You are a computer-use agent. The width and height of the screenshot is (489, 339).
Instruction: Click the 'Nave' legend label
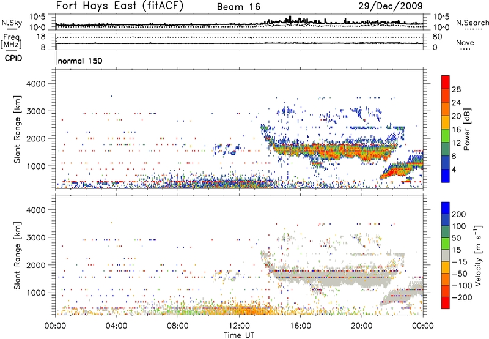[465, 42]
